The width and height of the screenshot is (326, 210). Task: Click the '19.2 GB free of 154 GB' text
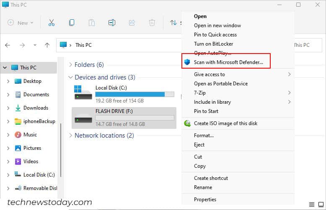click(x=119, y=101)
